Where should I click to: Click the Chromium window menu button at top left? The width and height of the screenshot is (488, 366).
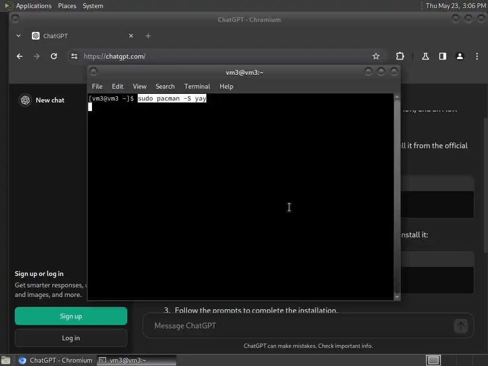click(15, 19)
